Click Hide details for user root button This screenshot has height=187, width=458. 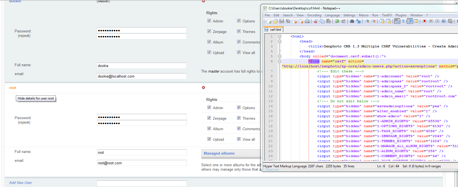pyautogui.click(x=36, y=98)
